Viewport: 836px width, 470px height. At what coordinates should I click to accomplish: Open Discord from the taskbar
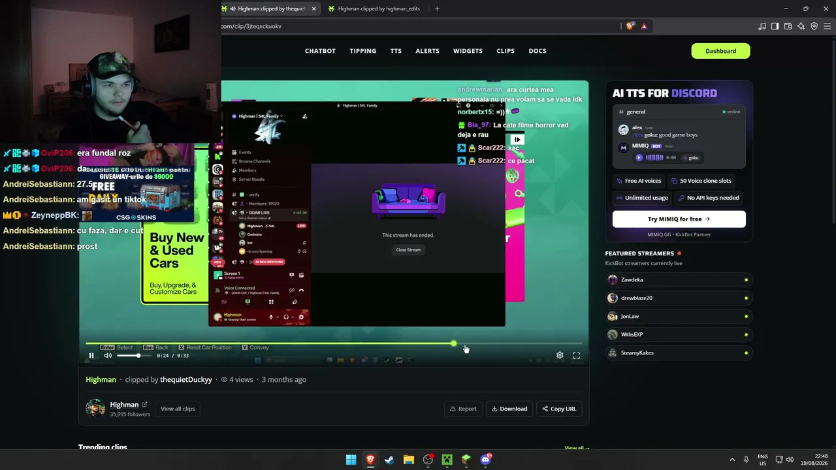486,460
